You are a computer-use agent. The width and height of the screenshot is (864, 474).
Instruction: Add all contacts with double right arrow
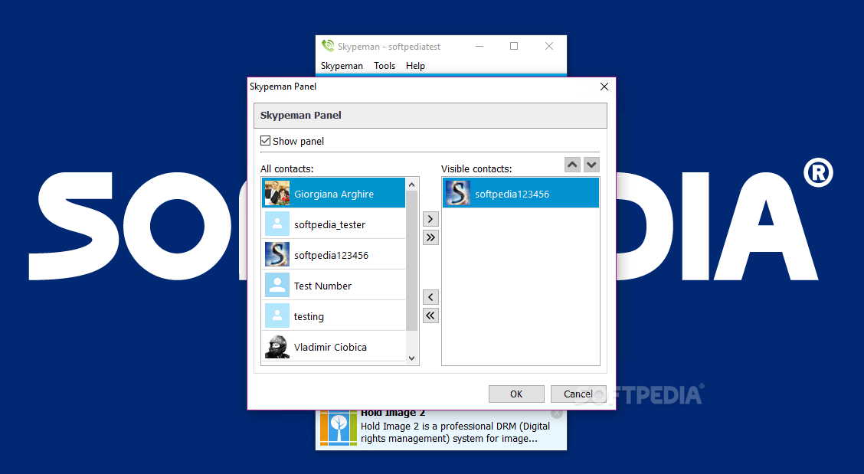pos(430,237)
